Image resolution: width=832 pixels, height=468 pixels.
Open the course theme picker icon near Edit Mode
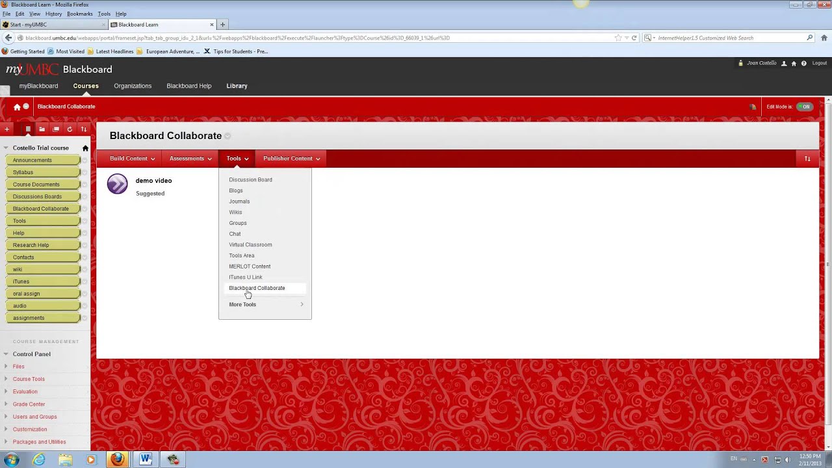753,107
